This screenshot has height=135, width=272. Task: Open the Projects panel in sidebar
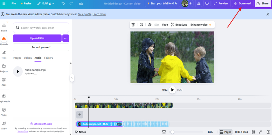(4, 68)
